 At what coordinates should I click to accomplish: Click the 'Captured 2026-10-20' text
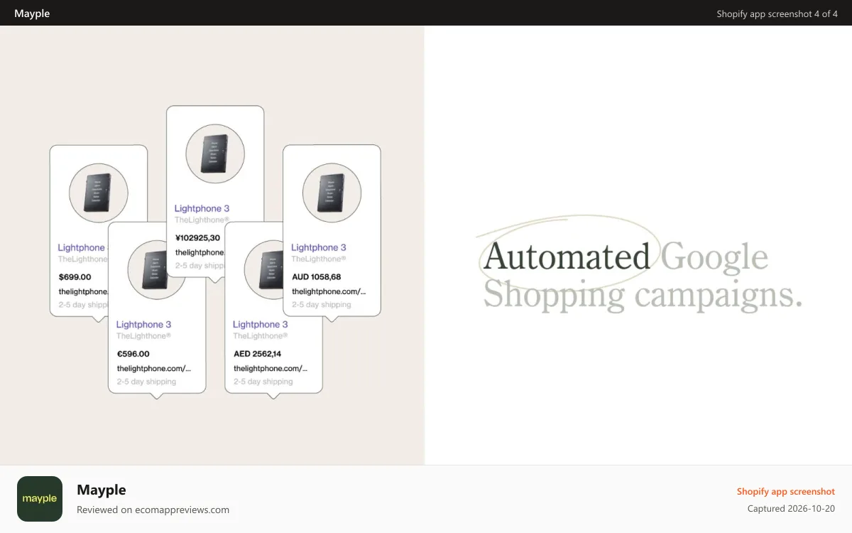791,508
